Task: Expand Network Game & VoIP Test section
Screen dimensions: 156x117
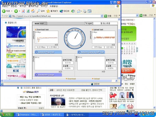Action: (x=91, y=52)
